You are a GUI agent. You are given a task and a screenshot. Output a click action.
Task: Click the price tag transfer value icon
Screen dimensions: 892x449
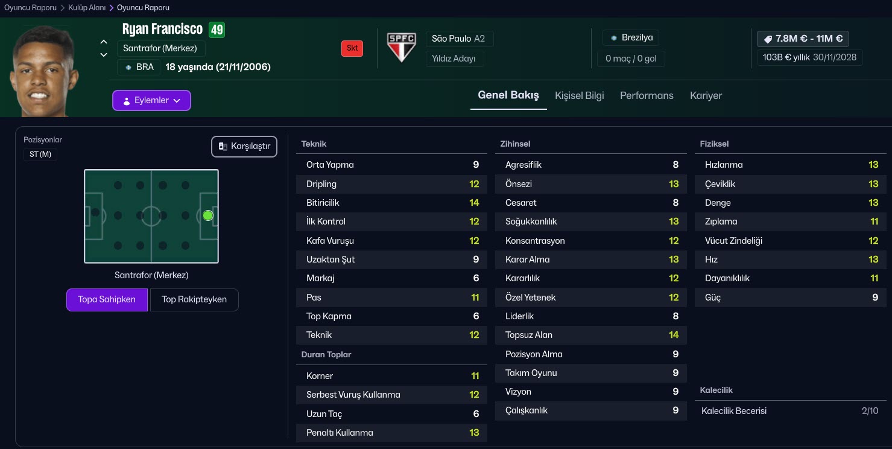click(768, 39)
